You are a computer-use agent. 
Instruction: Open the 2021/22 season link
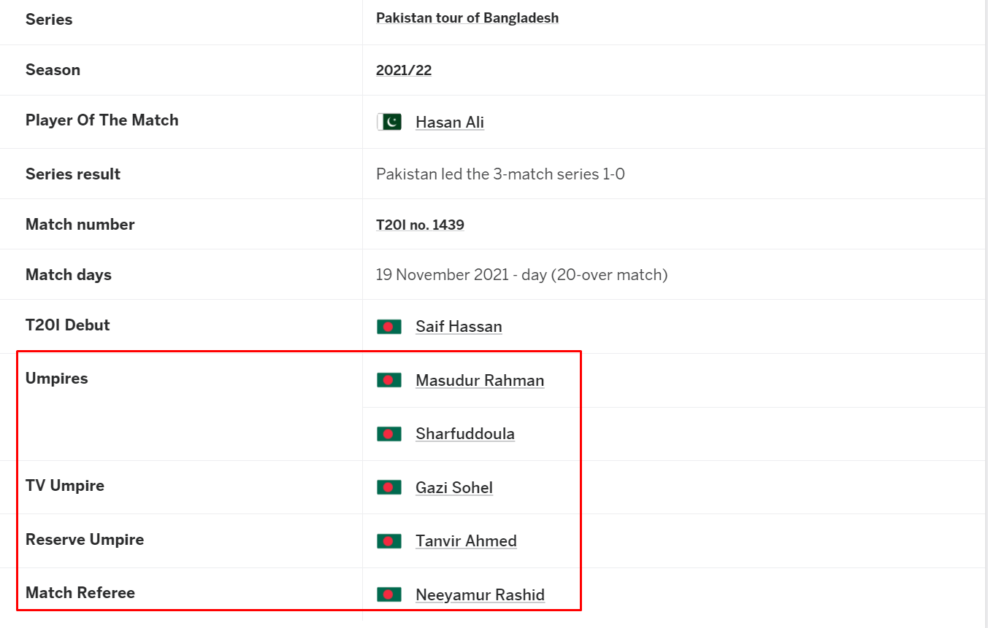pos(404,70)
